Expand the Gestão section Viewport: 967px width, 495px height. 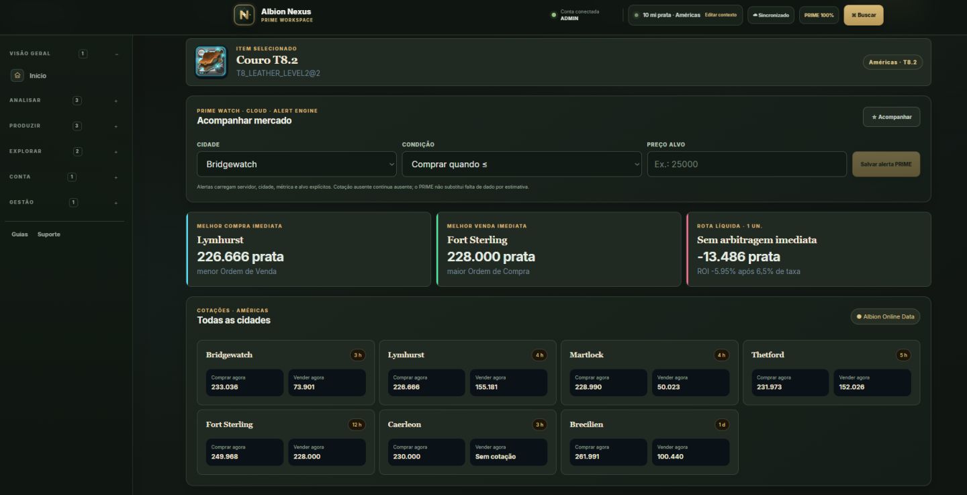116,203
